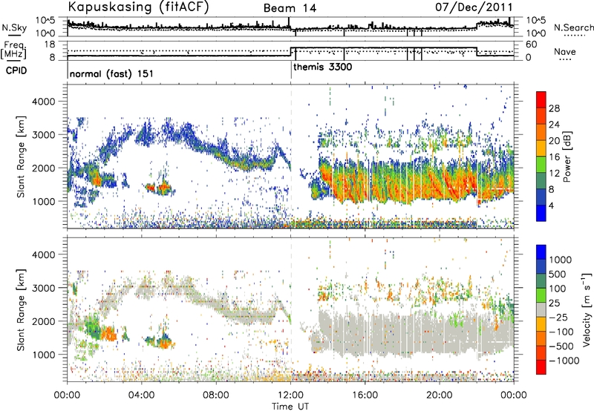Click the '16:00' time axis label
594x411 pixels.
point(365,395)
